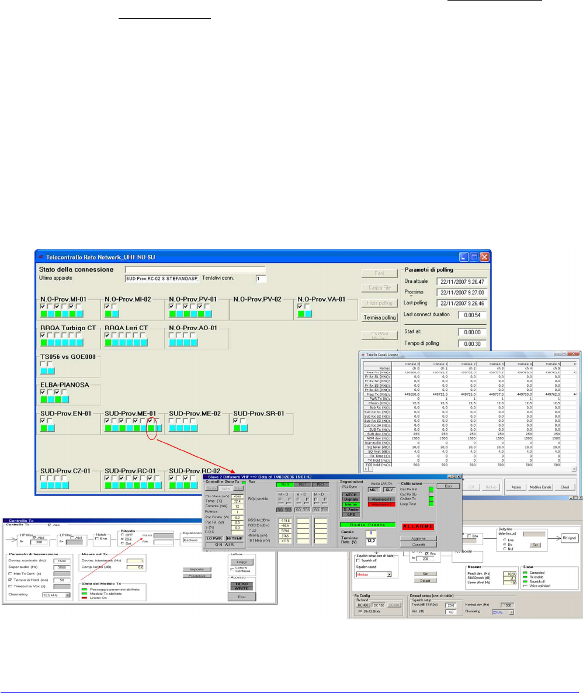Toggle Lettura Continua checkbox

click(232, 569)
